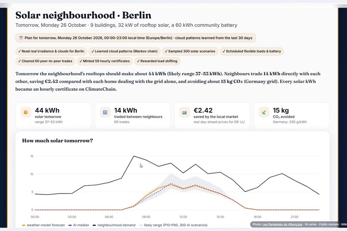
Task: Click the 'Germany: 330 g/kWh' note
Action: click(290, 122)
